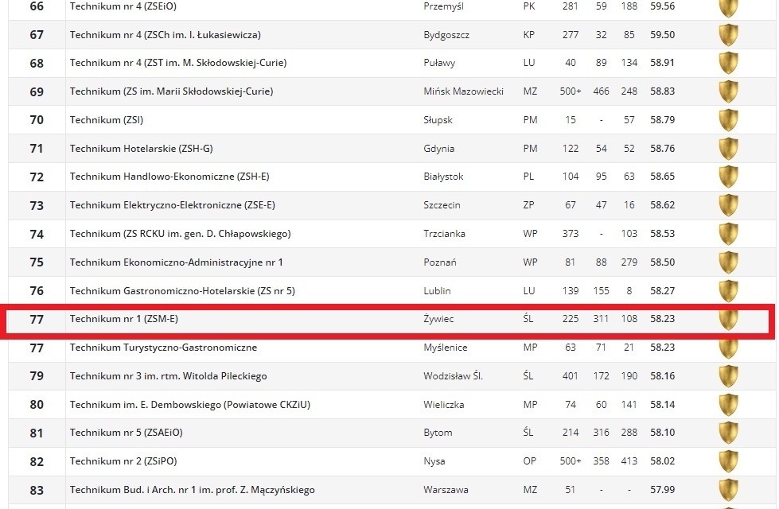Click gold shield in Słupsk row

pos(728,120)
